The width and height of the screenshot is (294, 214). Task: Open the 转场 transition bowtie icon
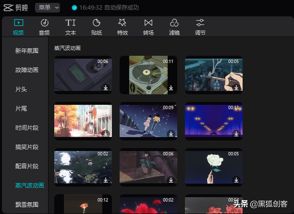point(148,23)
